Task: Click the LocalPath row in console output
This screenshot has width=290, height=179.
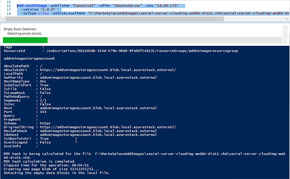Action: pyautogui.click(x=23, y=74)
